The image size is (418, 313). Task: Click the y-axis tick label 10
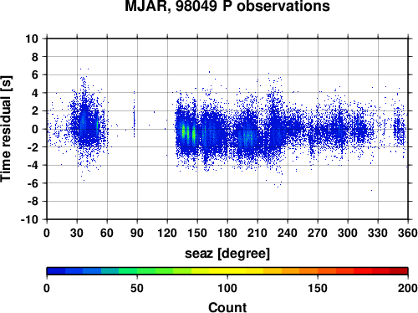(x=32, y=38)
